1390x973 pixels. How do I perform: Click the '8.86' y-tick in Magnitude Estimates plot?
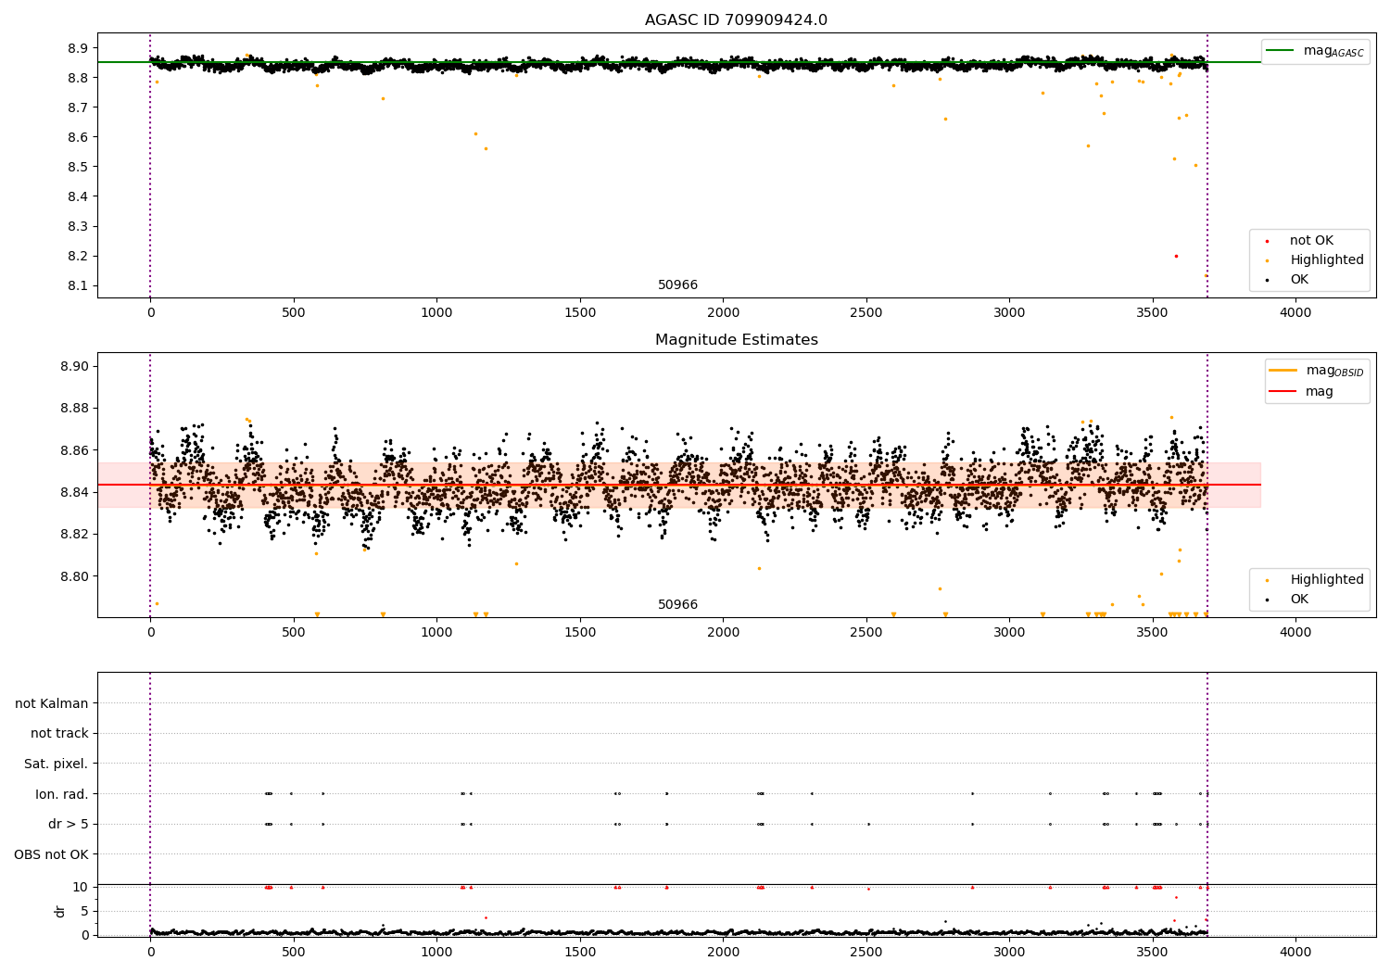pyautogui.click(x=74, y=450)
